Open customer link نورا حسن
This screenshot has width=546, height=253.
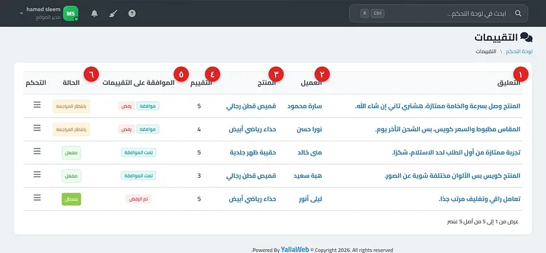pyautogui.click(x=309, y=130)
